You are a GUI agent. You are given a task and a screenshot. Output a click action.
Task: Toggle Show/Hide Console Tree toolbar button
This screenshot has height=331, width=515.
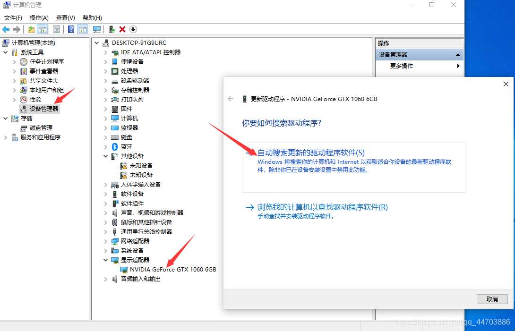point(43,30)
